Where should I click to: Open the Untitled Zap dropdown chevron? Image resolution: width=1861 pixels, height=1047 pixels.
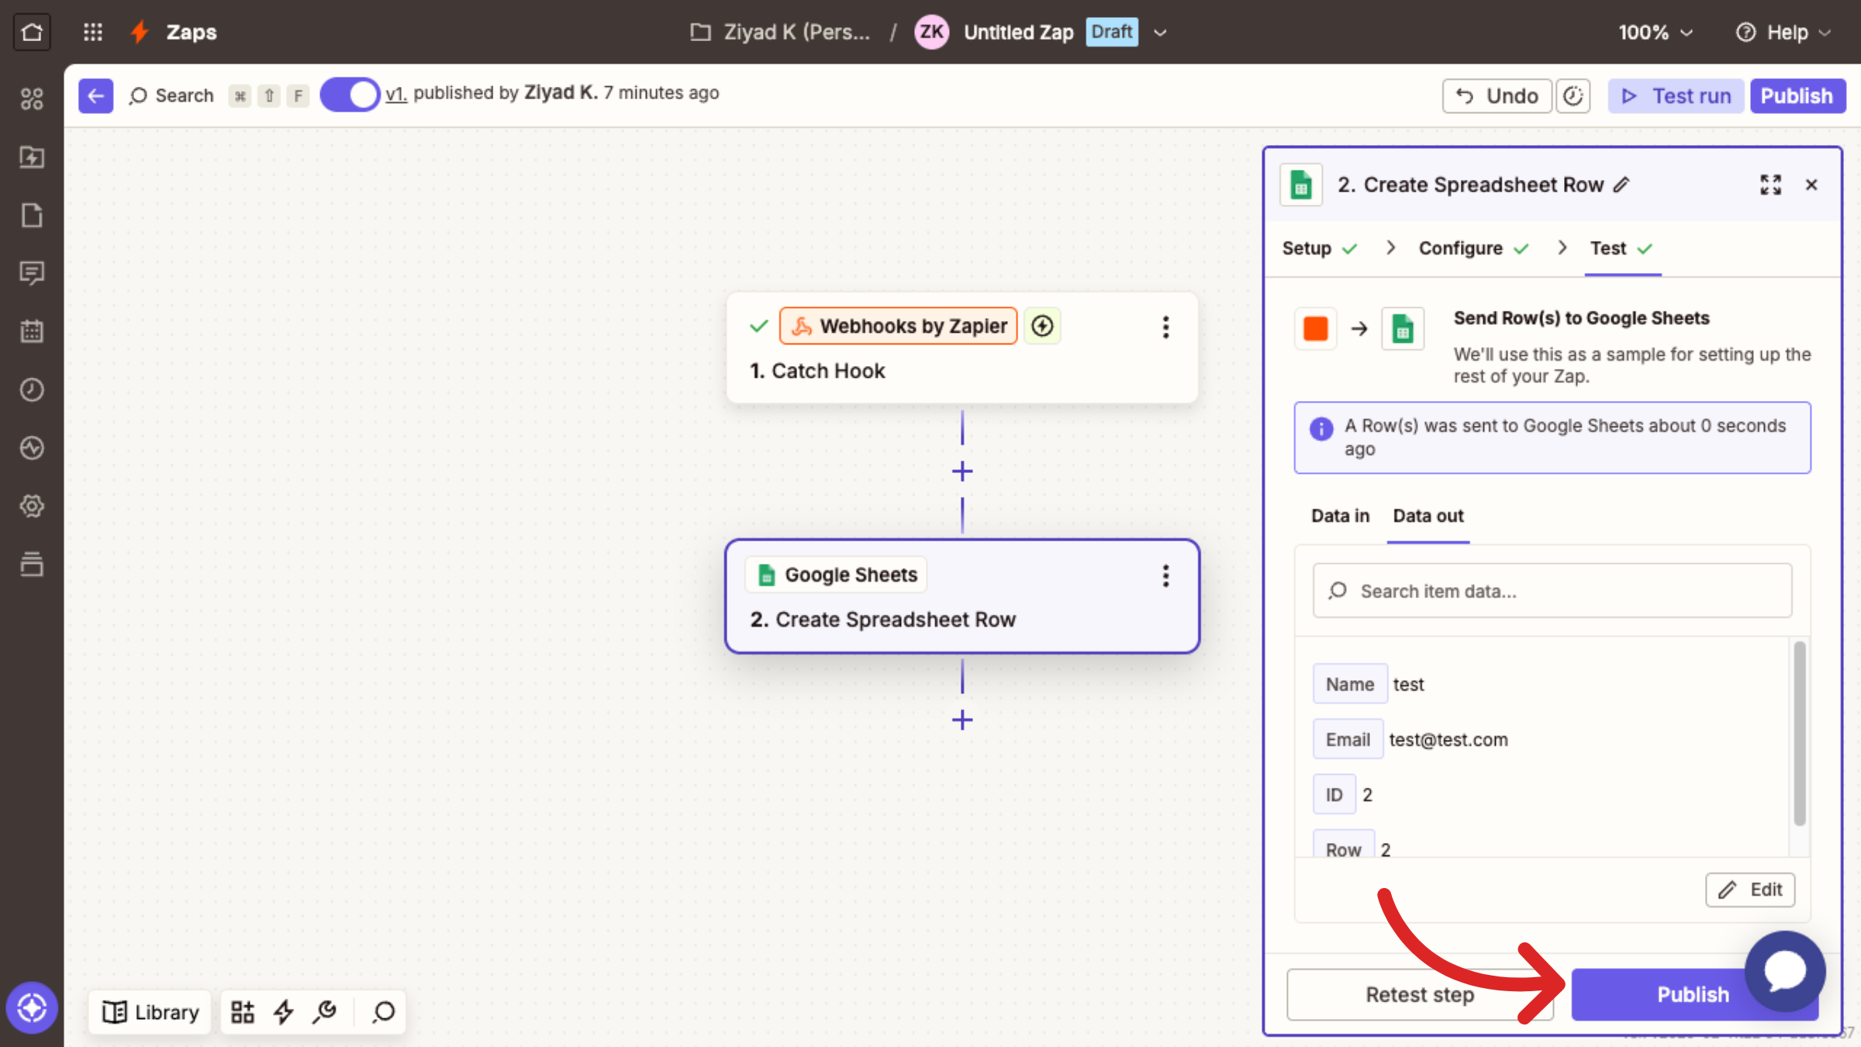(1160, 33)
